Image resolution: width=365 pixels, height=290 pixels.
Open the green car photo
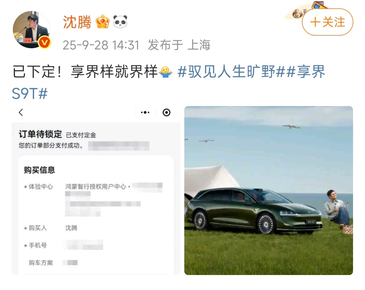point(269,191)
